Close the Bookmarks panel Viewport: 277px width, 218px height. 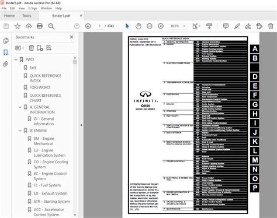pos(71,37)
